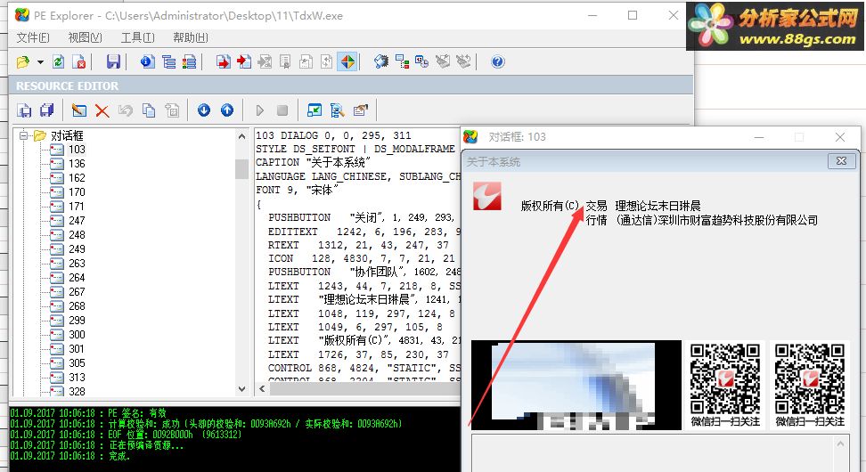Open the TimeDateStamp adjuster clock icon
866x472 pixels.
(422, 61)
